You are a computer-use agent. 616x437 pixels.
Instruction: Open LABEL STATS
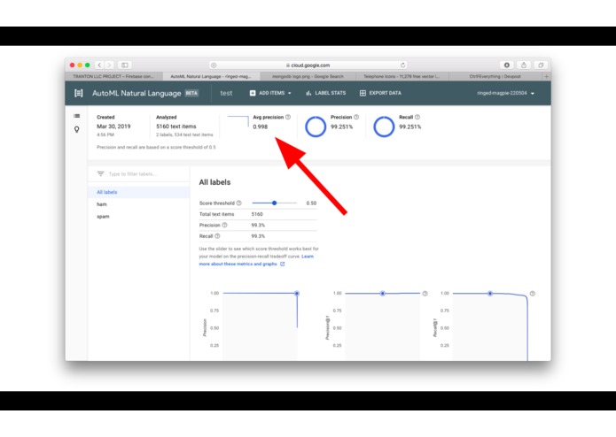coord(325,93)
